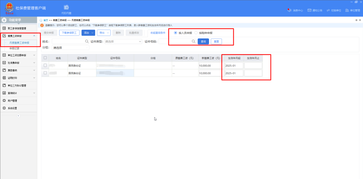Screen dimensions: 363x179
Task: Open the 消息中心 speaker icon
Action: [x=289, y=10]
